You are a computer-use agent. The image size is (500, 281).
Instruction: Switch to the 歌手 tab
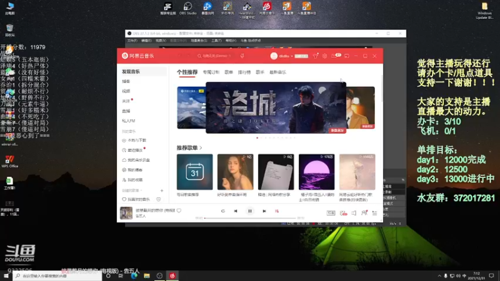(x=260, y=72)
